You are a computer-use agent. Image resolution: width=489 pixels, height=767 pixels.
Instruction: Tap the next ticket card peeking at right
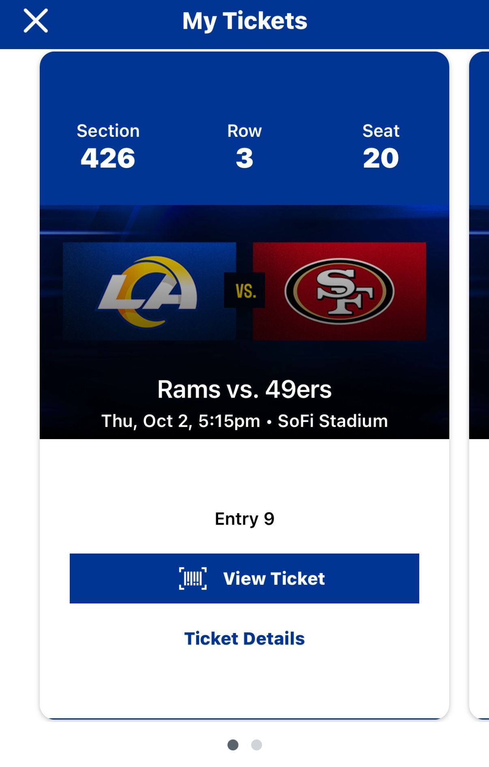(480, 365)
